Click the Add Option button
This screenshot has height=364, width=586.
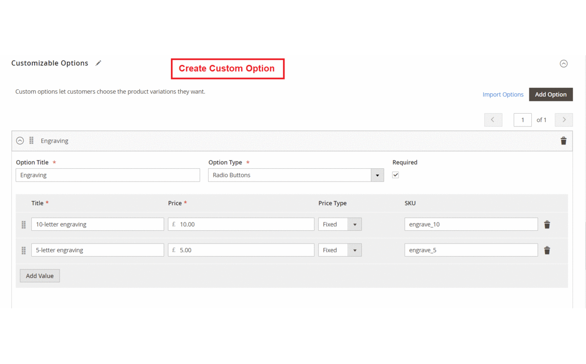point(550,95)
